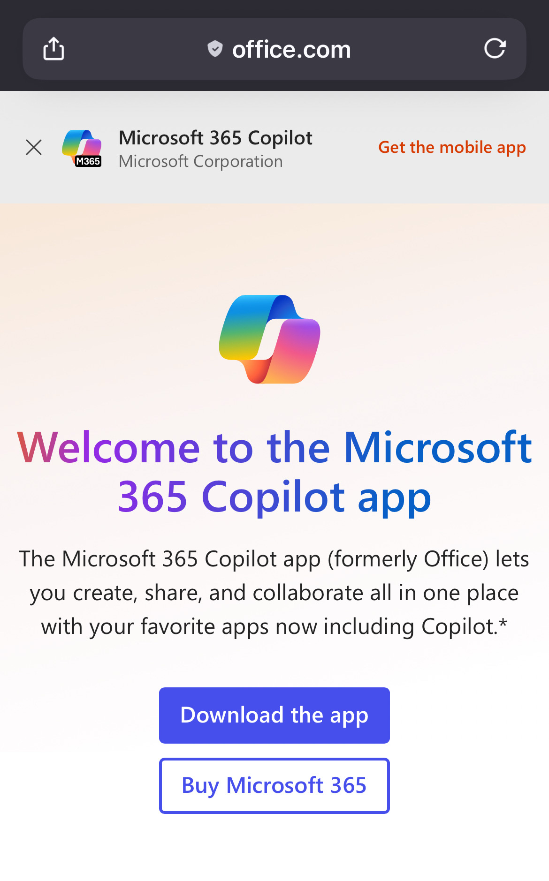Tap the "Microsoft 365 Copilot" banner title
The width and height of the screenshot is (549, 881).
click(215, 138)
